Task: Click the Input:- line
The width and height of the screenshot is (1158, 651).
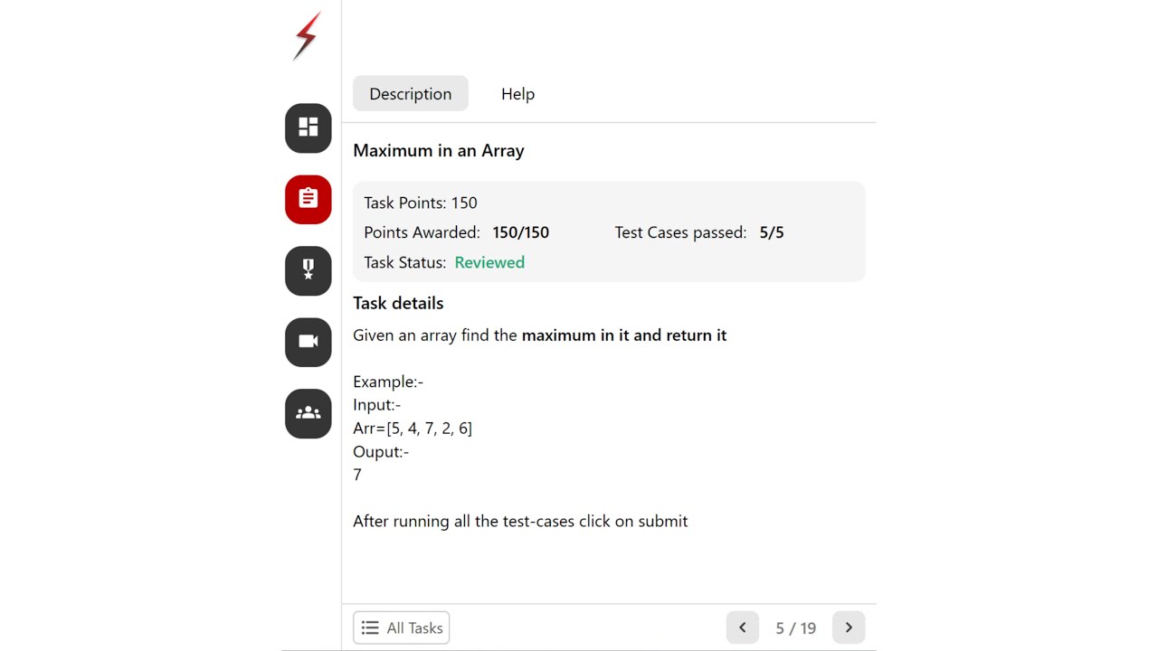Action: (377, 405)
